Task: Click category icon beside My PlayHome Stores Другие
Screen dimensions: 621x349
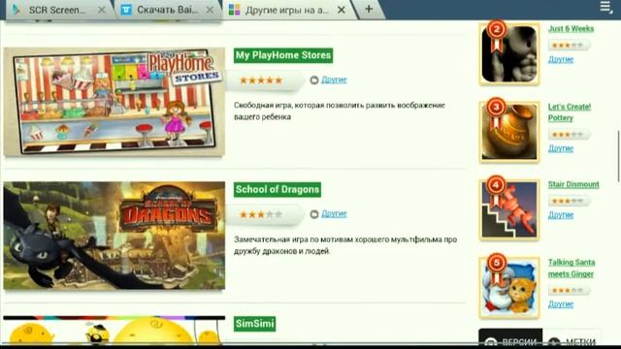Action: (314, 79)
